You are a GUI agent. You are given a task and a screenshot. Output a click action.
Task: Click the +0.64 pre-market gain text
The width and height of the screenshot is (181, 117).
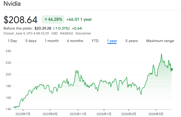pos(77,28)
